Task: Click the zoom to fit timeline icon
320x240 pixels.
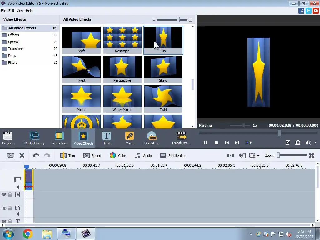Action: click(312, 156)
